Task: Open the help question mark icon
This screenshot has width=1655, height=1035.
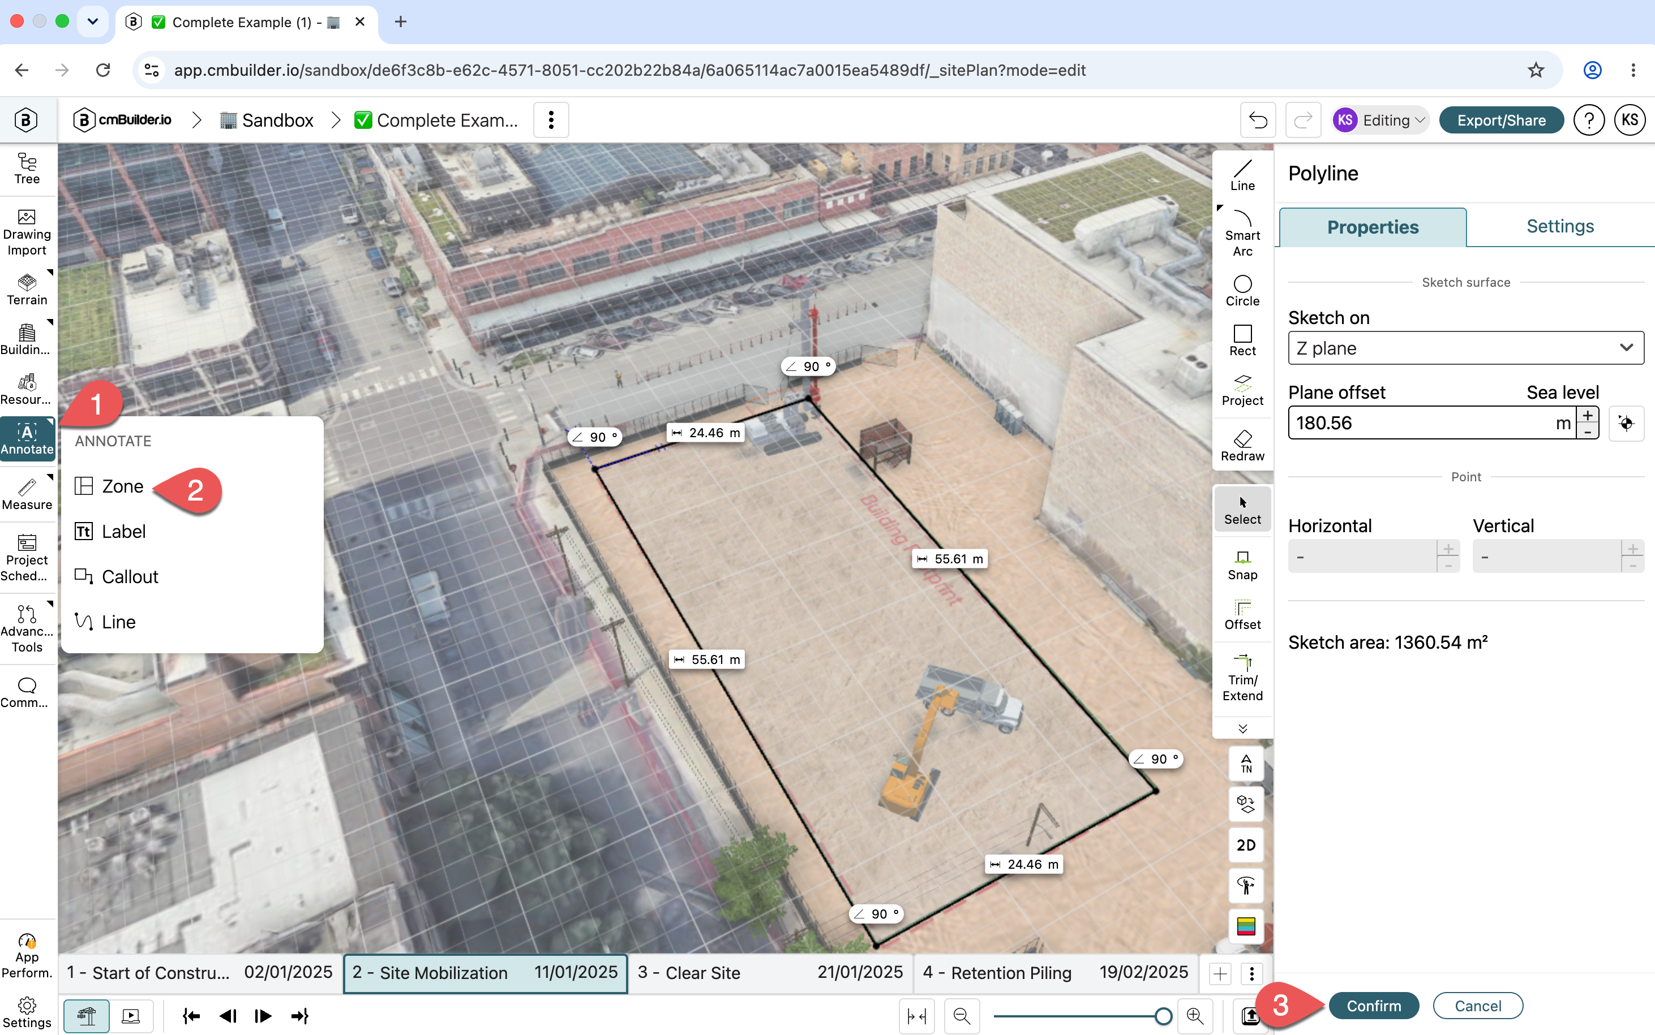Action: 1589,120
